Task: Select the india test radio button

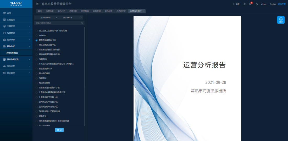Action: [x=37, y=35]
